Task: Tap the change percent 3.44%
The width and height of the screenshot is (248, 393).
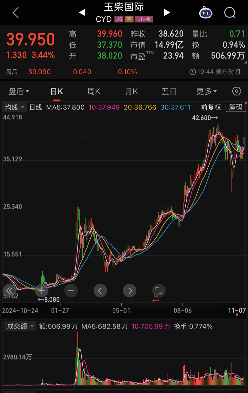Action: click(43, 55)
